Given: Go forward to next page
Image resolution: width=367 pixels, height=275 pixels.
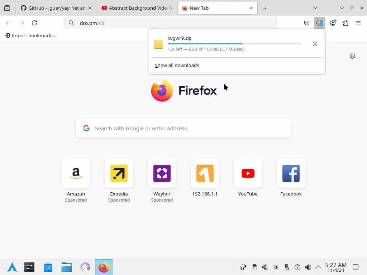Looking at the screenshot, I should [22, 23].
